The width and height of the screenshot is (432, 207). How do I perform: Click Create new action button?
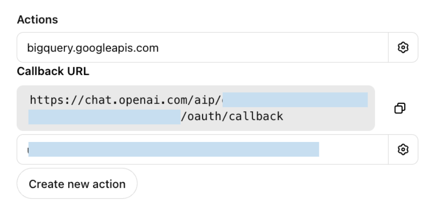pyautogui.click(x=77, y=184)
